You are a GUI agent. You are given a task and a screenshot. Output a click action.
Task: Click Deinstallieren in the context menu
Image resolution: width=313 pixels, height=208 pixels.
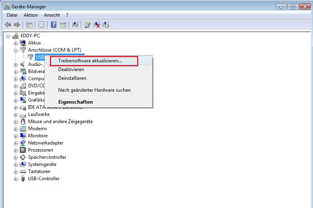pos(72,78)
